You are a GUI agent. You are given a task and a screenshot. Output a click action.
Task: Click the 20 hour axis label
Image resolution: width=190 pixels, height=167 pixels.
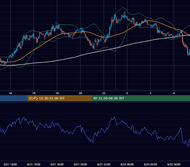pos(80,93)
